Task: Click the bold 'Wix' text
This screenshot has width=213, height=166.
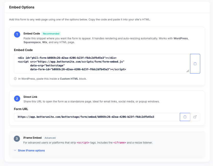Action: [45, 42]
